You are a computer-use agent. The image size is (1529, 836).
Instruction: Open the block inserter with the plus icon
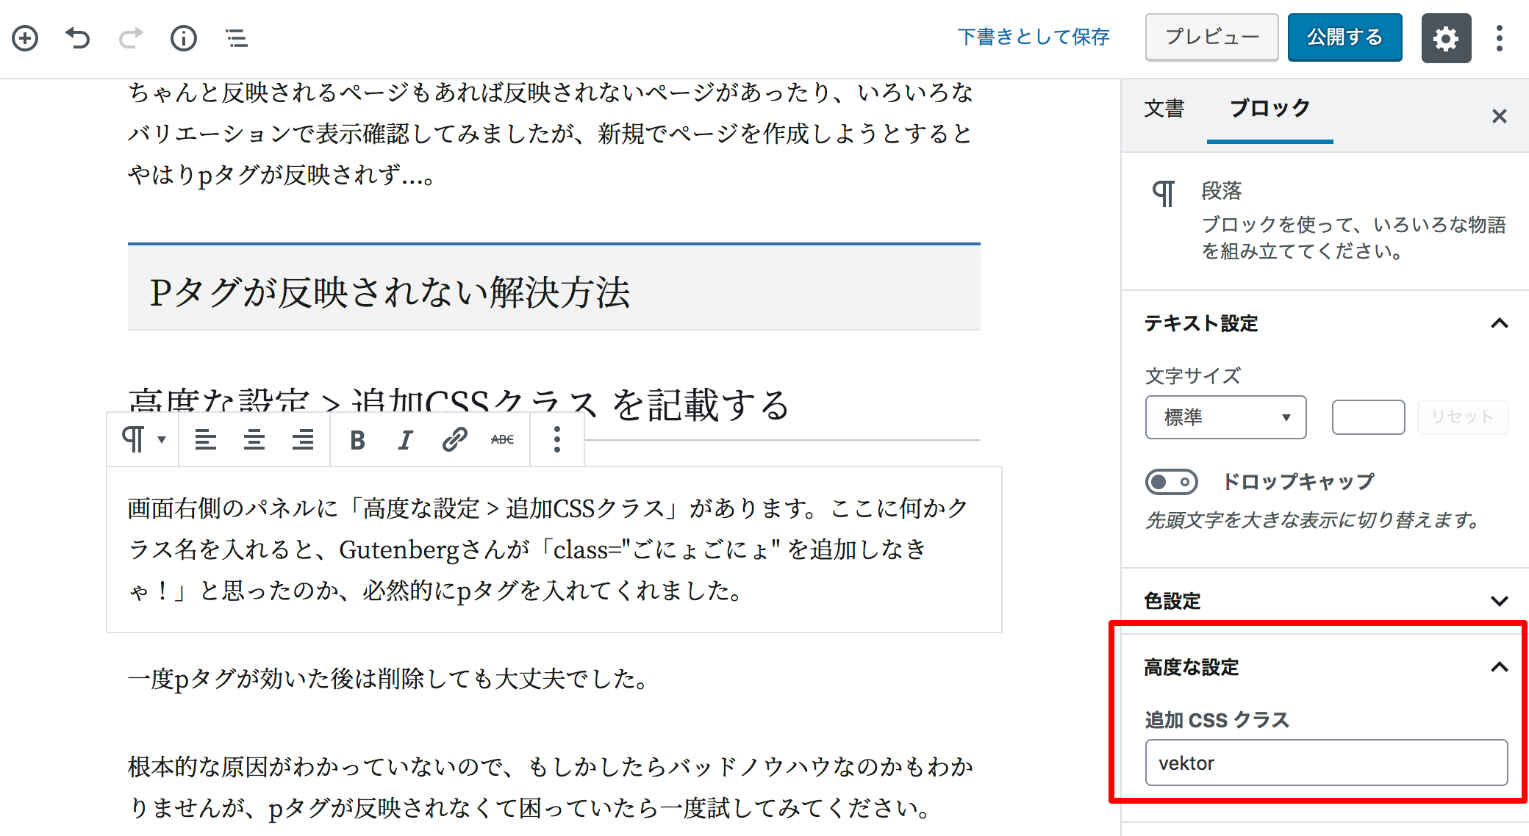(26, 37)
